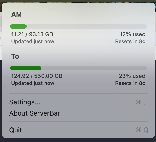Click Resets in 8d for AM server
This screenshot has width=156, height=142.
(130, 41)
